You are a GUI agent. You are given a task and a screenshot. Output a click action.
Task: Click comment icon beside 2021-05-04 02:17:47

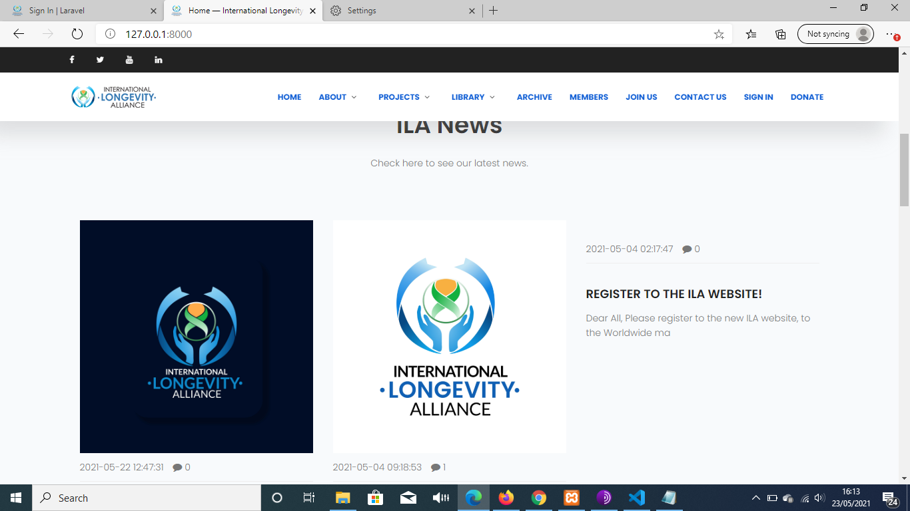point(687,250)
